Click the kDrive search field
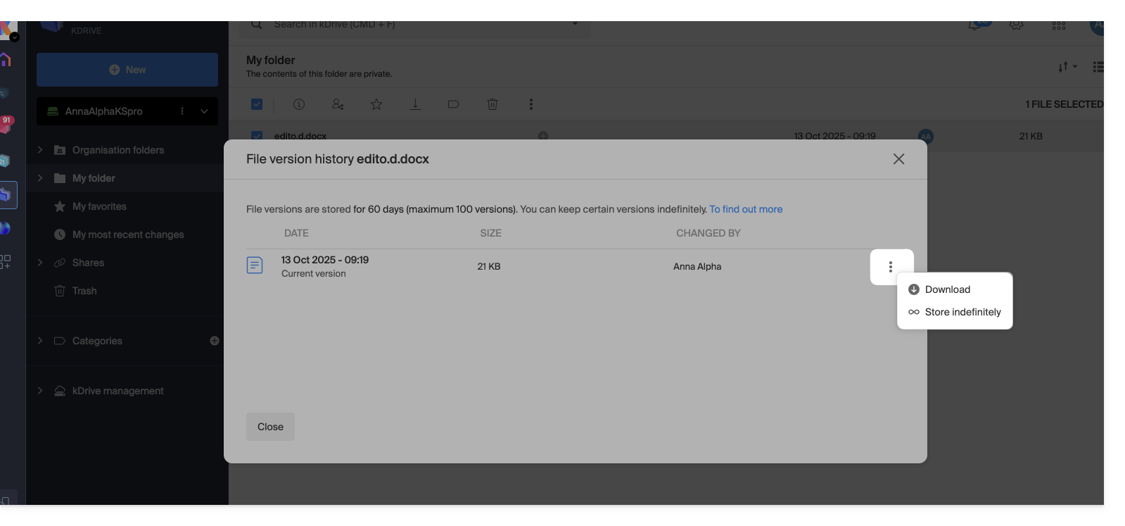Screen dimensions: 1125x526 tap(415, 25)
